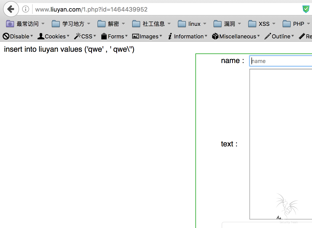
Task: Open the Disable menu in developer toolbar
Action: click(18, 36)
